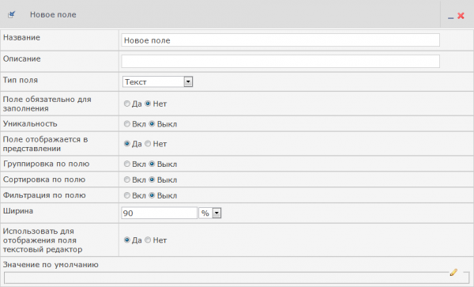Viewport: 474px width, 287px height.
Task: Enable 'Вкл' for Уникальность
Action: 127,123
